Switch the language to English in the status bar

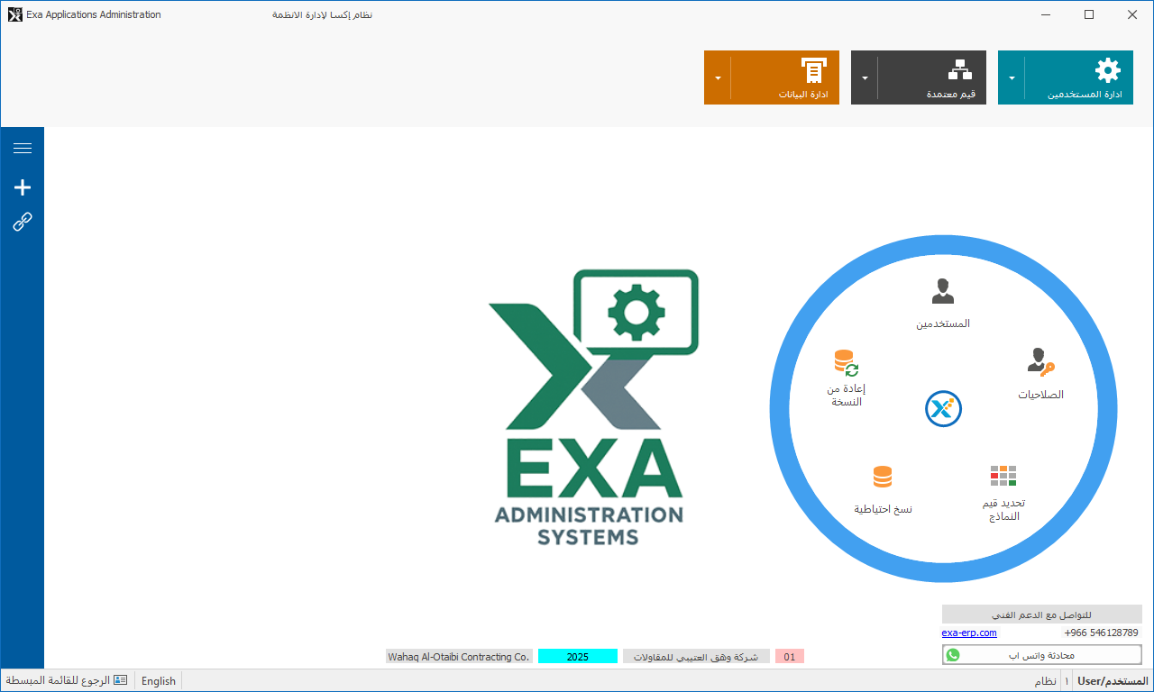coord(159,681)
